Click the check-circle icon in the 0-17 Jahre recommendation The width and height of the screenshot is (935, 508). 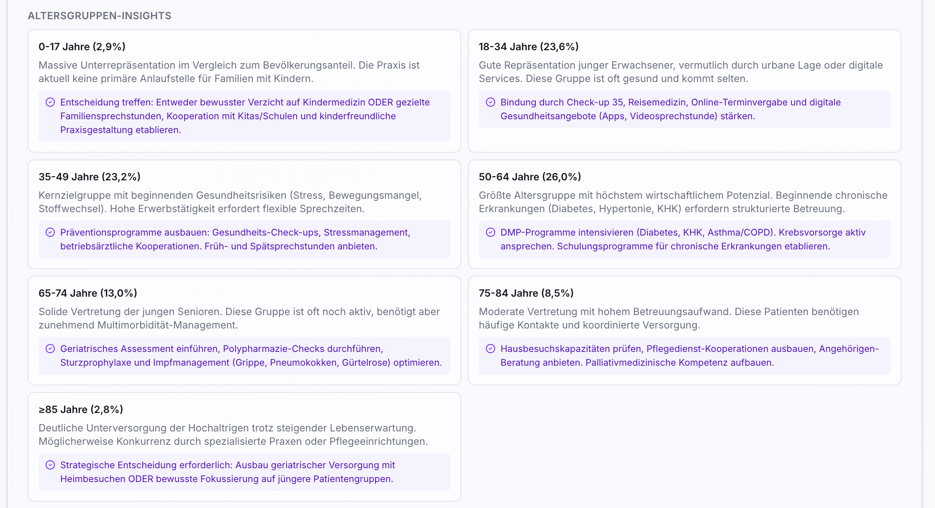pyautogui.click(x=50, y=102)
